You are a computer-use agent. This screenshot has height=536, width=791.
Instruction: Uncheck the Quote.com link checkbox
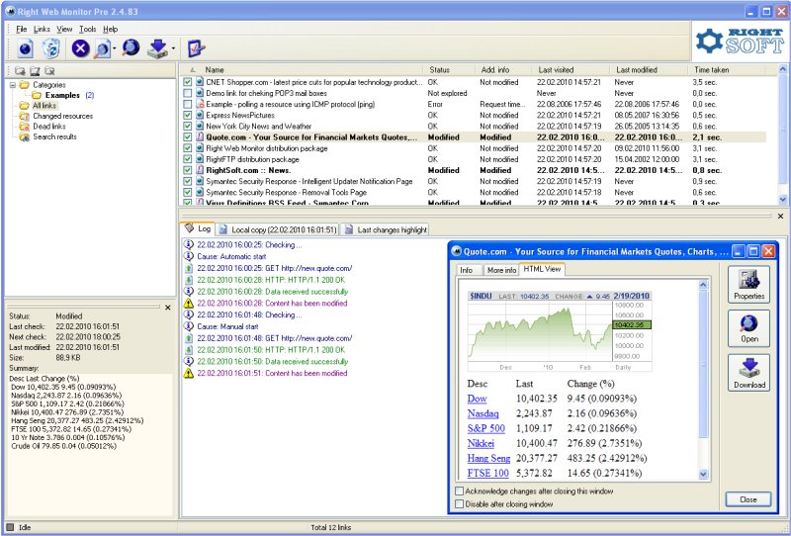[x=188, y=136]
